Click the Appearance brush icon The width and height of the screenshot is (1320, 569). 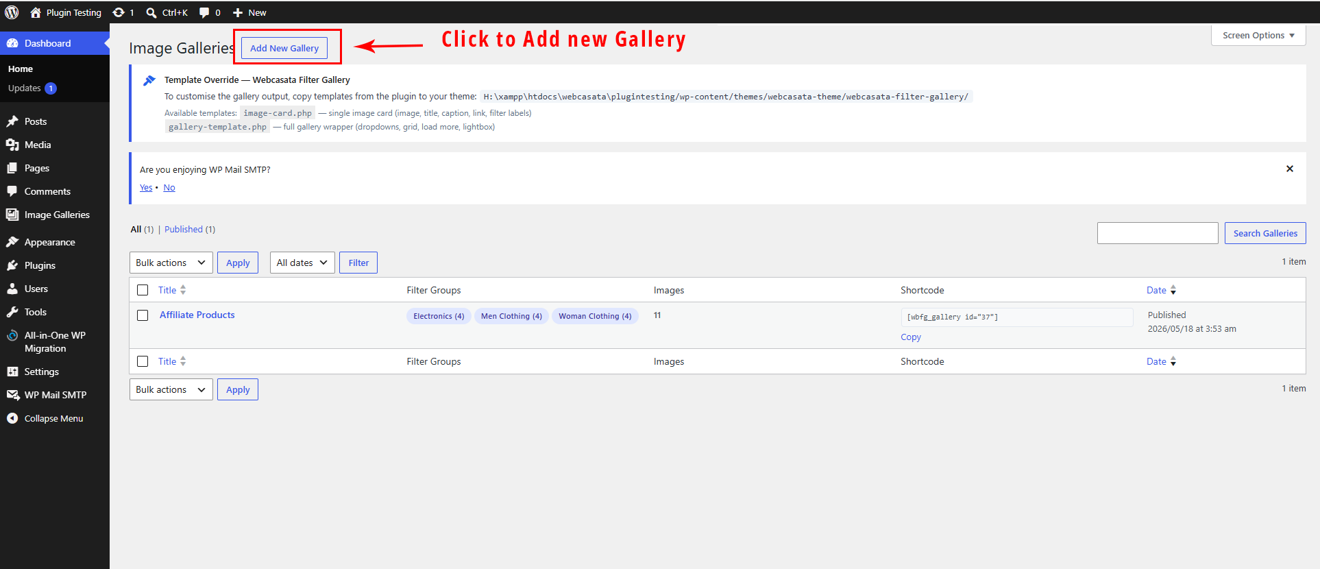12,242
